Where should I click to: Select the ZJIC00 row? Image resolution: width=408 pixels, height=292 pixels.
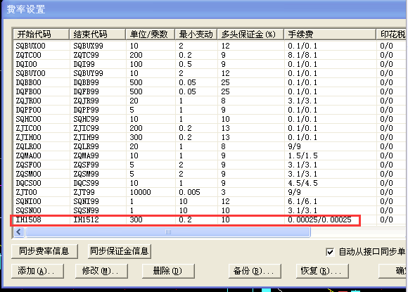point(210,128)
